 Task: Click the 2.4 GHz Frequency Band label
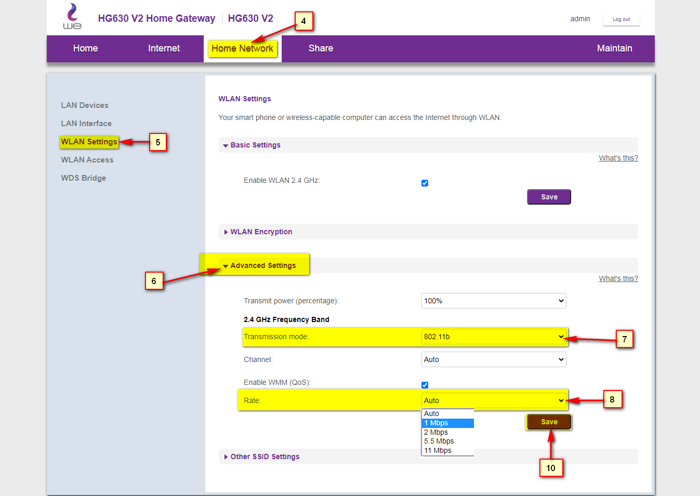point(286,319)
